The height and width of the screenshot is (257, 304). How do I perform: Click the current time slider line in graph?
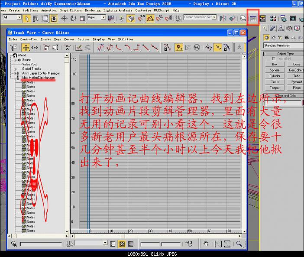[88, 139]
